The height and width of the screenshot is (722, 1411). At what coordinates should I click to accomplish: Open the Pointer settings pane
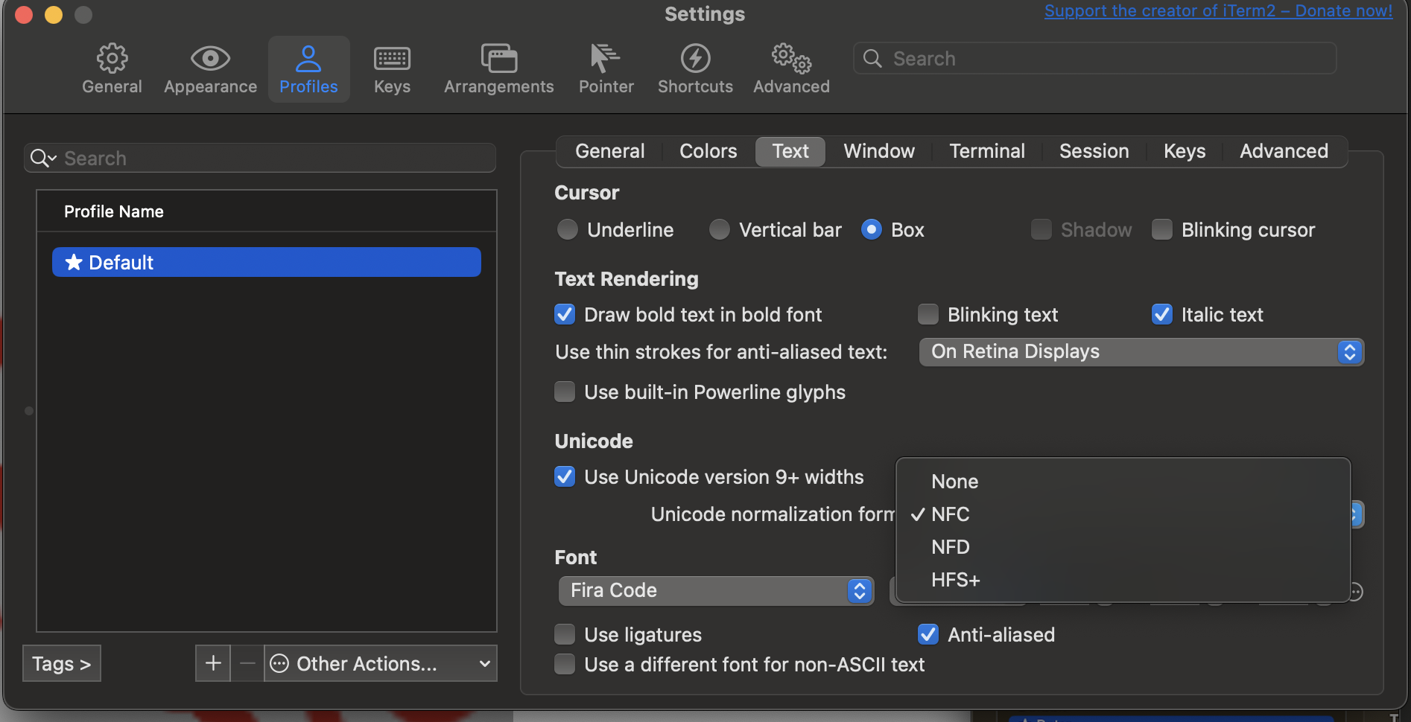(x=606, y=69)
